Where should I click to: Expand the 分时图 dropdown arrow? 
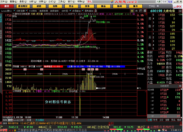point(70,11)
